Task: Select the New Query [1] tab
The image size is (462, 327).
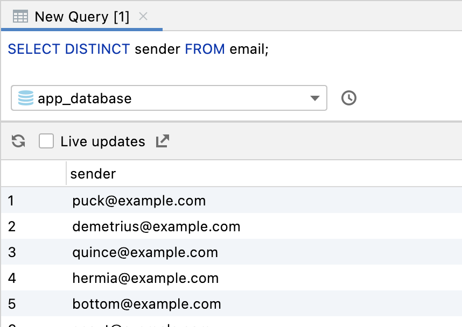Action: (82, 17)
